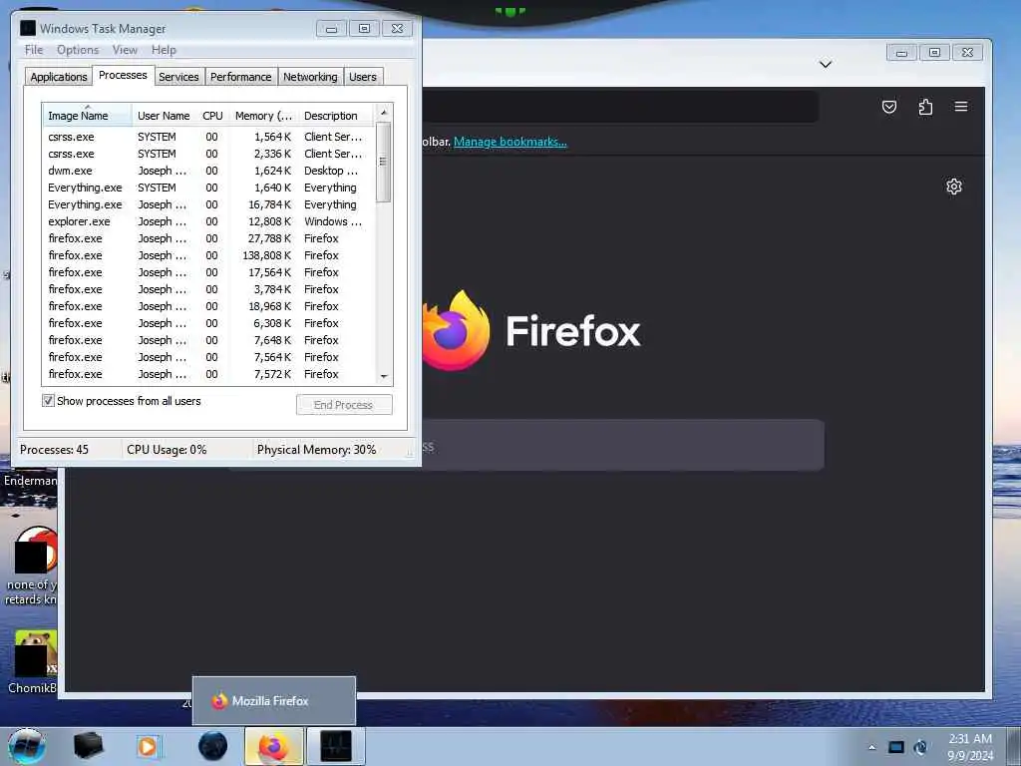Open the taskbar clock and date
Image resolution: width=1021 pixels, height=766 pixels.
[x=970, y=747]
